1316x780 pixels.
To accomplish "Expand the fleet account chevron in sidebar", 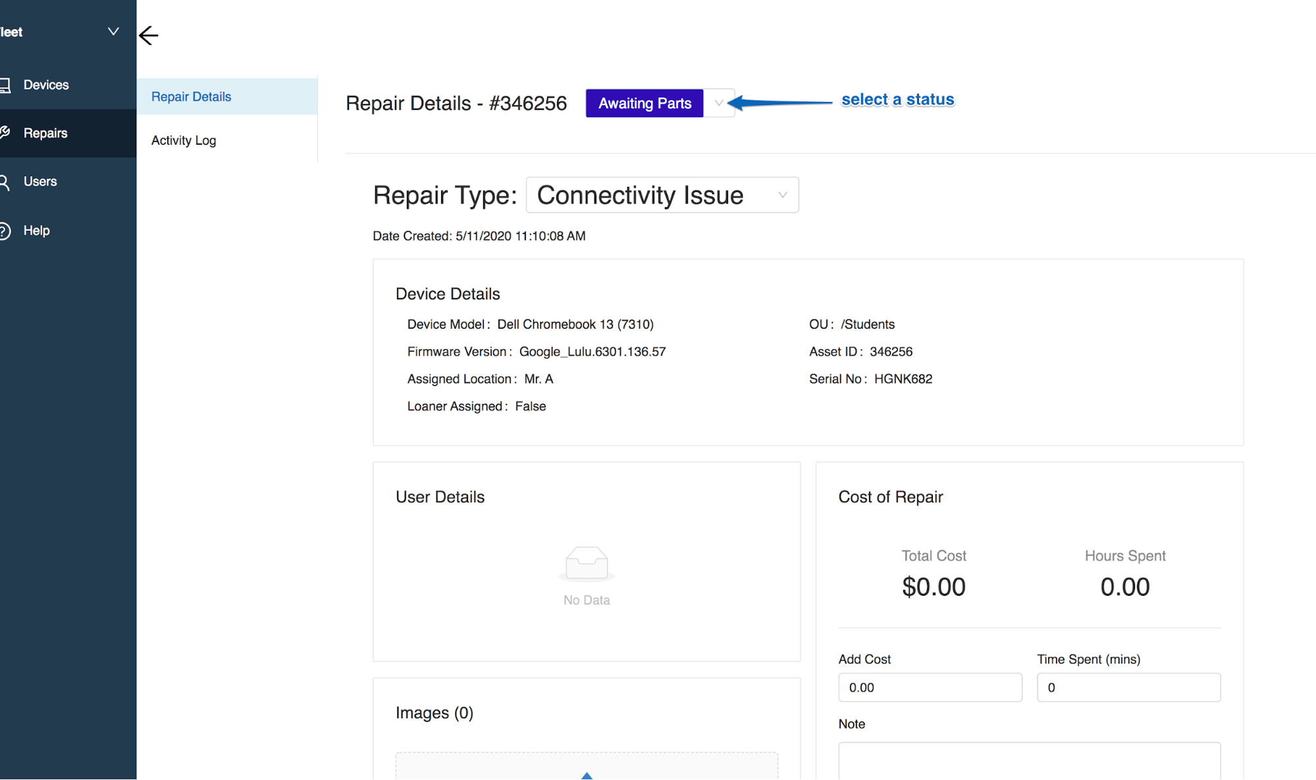I will (113, 32).
